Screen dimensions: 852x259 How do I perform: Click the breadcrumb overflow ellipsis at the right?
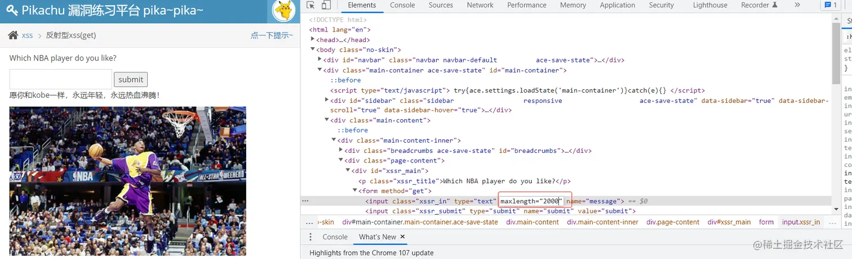tap(832, 222)
